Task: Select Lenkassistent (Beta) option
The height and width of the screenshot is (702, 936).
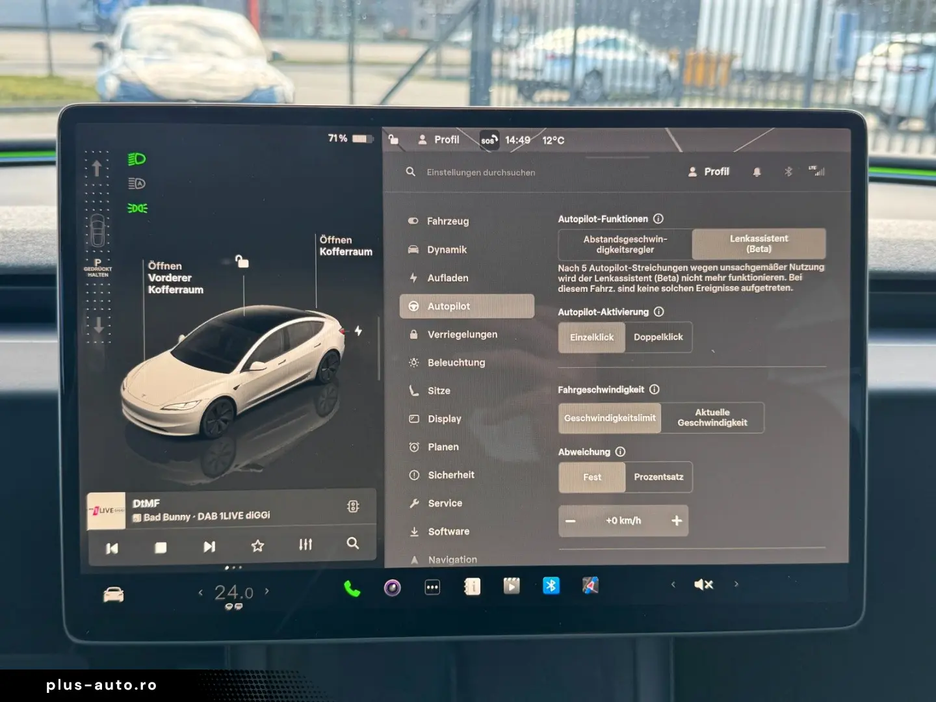Action: [x=758, y=244]
